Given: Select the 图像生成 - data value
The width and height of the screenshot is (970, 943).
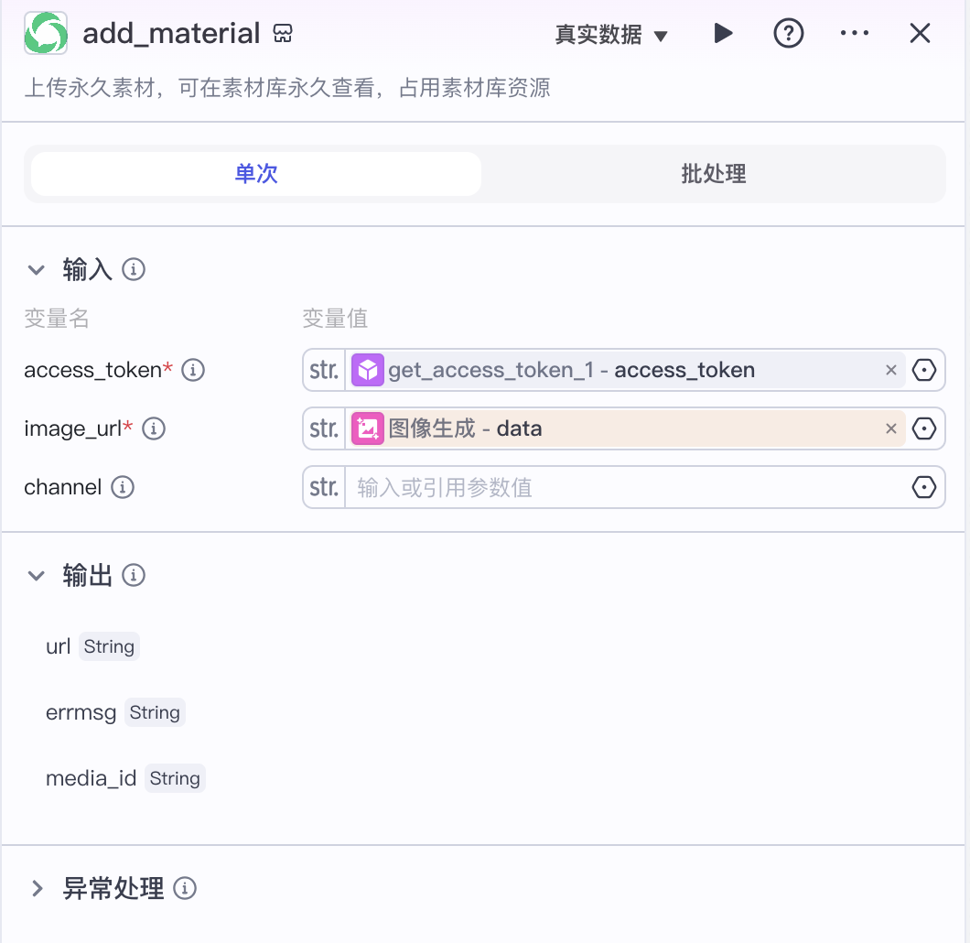Looking at the screenshot, I should click(626, 428).
